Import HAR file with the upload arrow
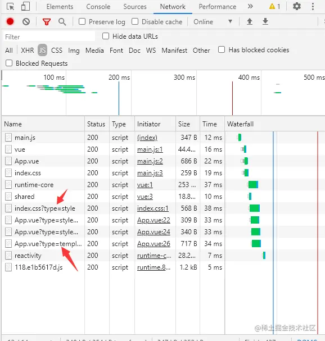The width and height of the screenshot is (325, 341). 250,21
